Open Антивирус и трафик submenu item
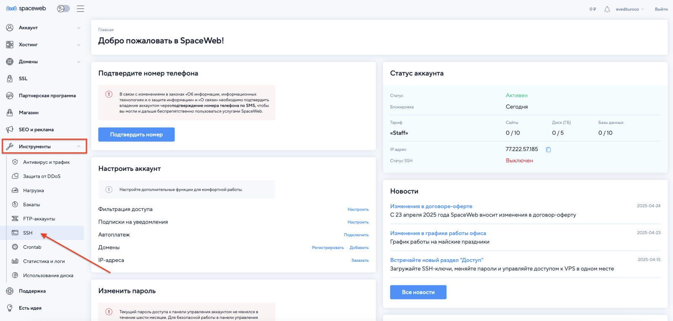Viewport: 673px width, 321px height. tap(46, 162)
